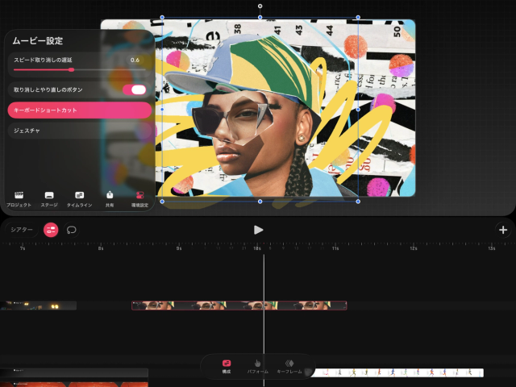This screenshot has height=387, width=516.
Task: Open the プロジェクト tab
Action: click(19, 199)
